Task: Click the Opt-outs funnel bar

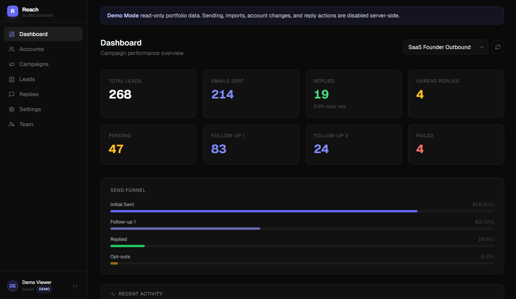Action: coord(302,263)
